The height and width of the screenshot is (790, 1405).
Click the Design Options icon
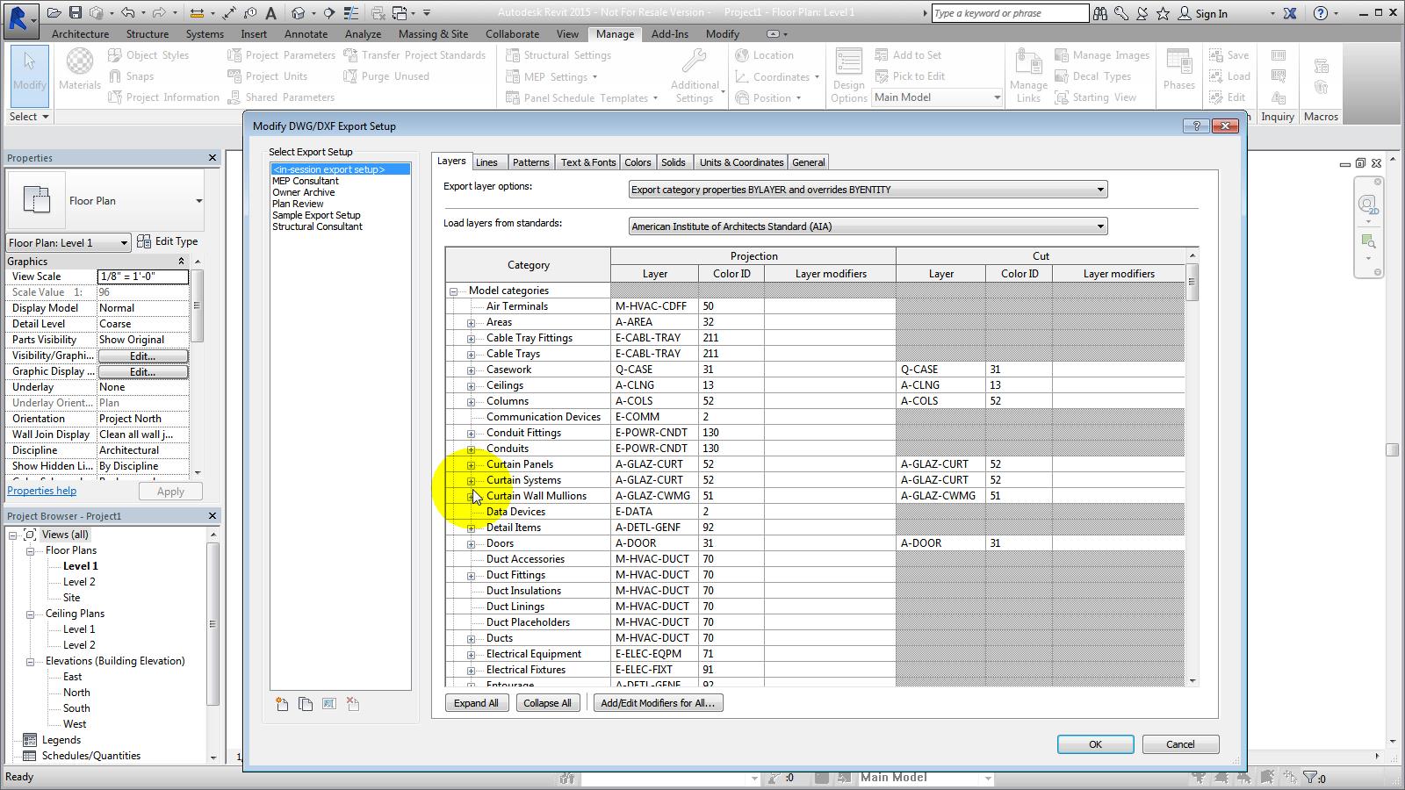848,62
